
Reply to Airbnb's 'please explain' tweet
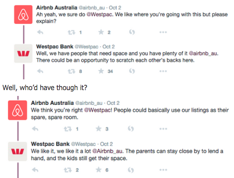click(40, 32)
